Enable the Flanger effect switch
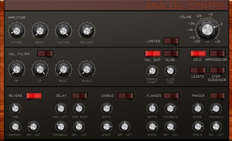 tap(171, 96)
